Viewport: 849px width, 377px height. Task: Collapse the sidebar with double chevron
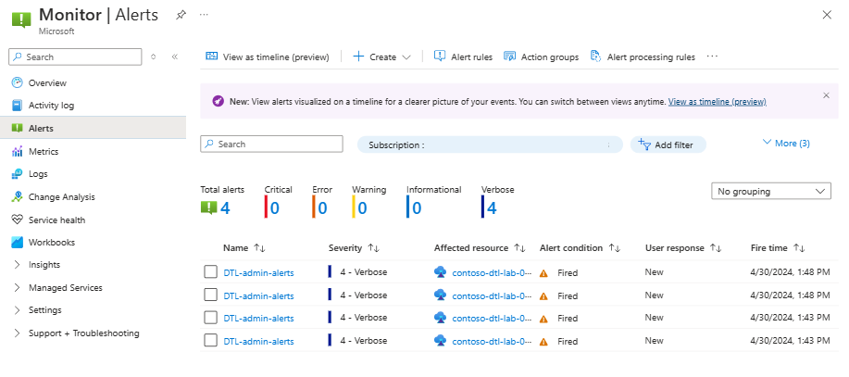(174, 57)
